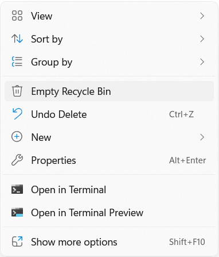Expand the Group by submenu chevron
219x257 pixels.
(x=202, y=62)
